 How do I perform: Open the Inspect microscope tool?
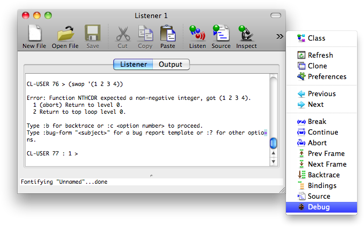point(246,34)
